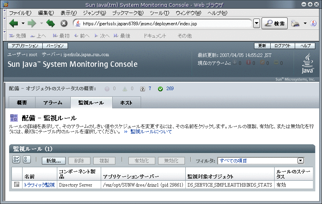
Task: Click the unknown status question mark icon
Action: point(143,89)
